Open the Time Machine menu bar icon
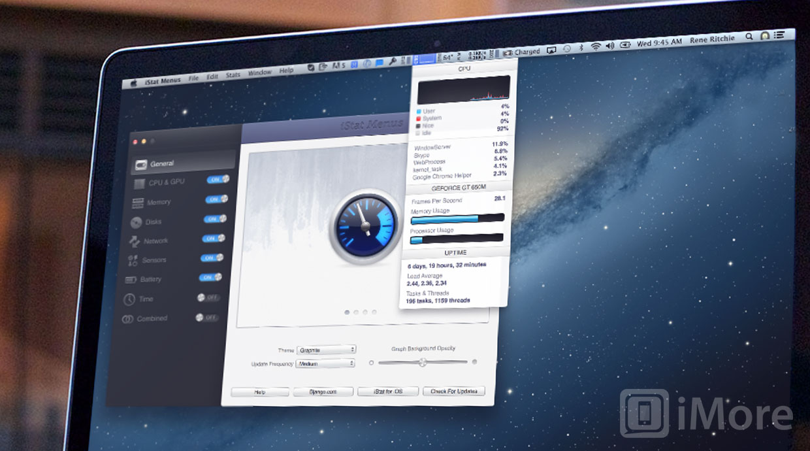 (566, 48)
